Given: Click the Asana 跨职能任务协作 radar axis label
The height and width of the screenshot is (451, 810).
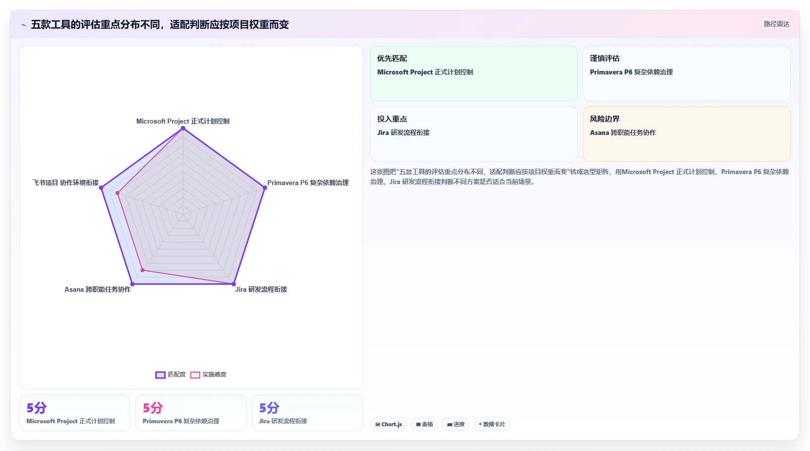Looking at the screenshot, I should click(98, 289).
